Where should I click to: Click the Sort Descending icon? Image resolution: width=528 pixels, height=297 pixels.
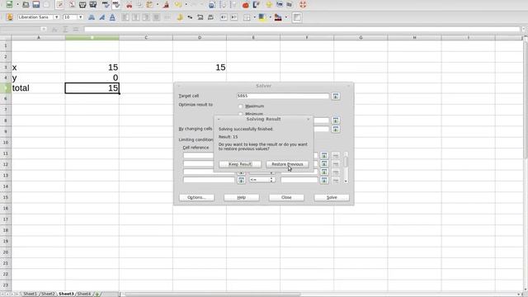pos(233,5)
